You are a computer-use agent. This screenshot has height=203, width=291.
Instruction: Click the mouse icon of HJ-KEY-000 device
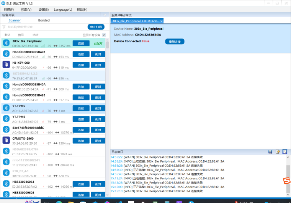pyautogui.click(x=6, y=65)
